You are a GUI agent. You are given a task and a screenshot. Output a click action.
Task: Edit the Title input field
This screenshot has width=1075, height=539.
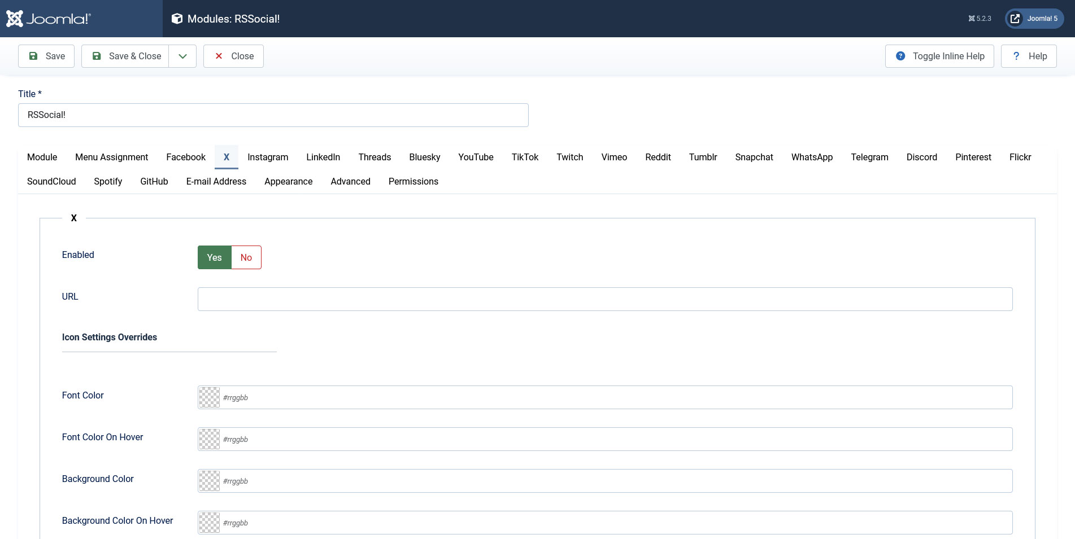(273, 115)
